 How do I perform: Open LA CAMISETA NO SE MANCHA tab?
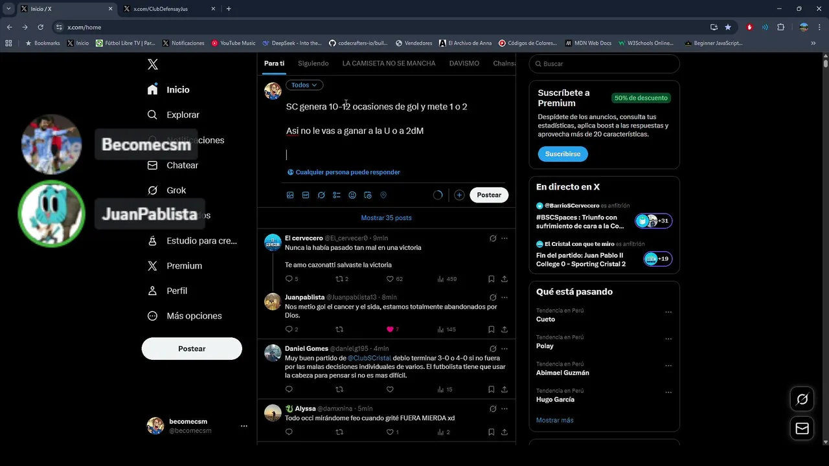click(389, 63)
